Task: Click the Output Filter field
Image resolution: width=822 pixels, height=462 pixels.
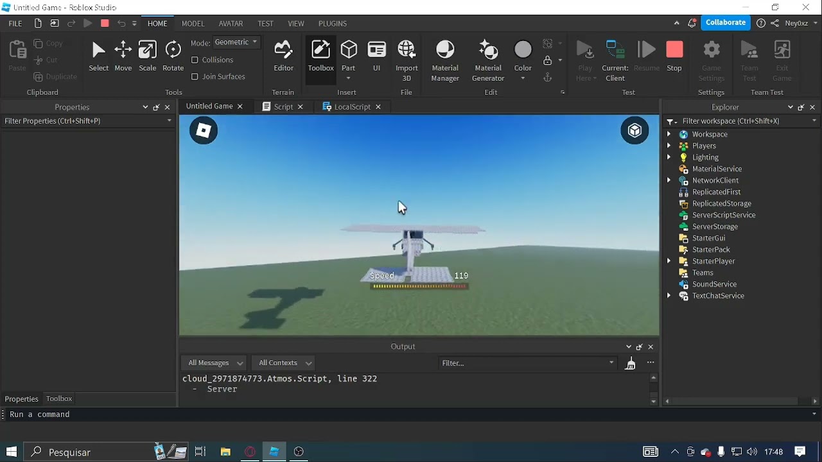Action: point(528,363)
